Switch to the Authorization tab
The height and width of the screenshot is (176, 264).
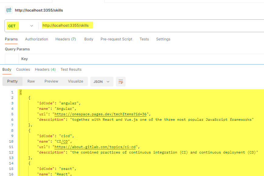pyautogui.click(x=36, y=39)
